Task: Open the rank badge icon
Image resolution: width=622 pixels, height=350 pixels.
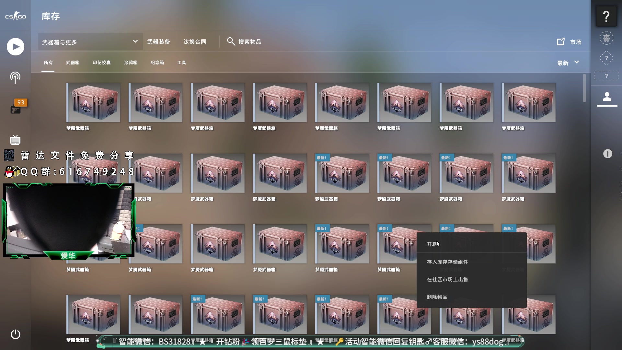Action: click(x=606, y=38)
